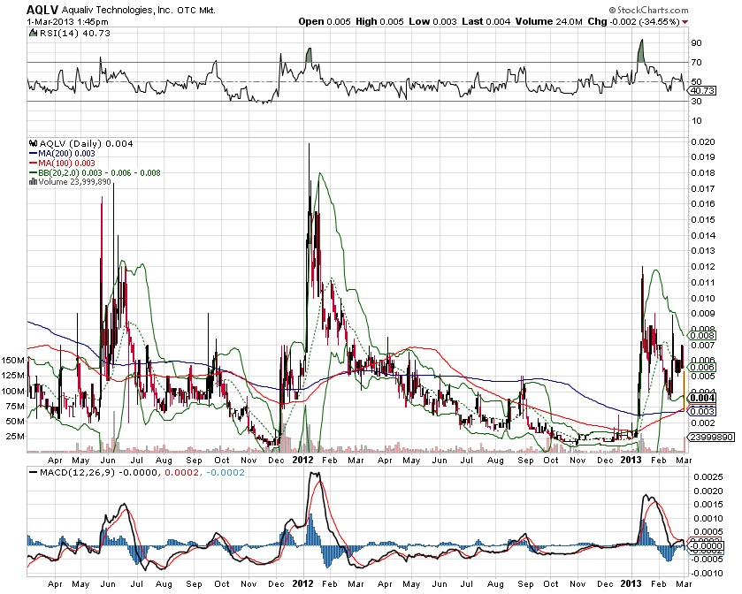Click the 23999890 volume value tag
Screen dimensions: 742x594
[x=711, y=437]
